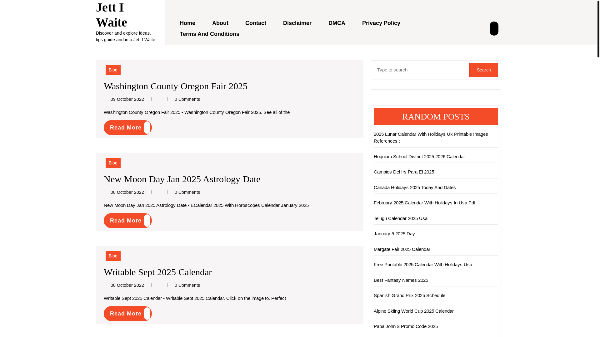Click the Search button

point(483,70)
